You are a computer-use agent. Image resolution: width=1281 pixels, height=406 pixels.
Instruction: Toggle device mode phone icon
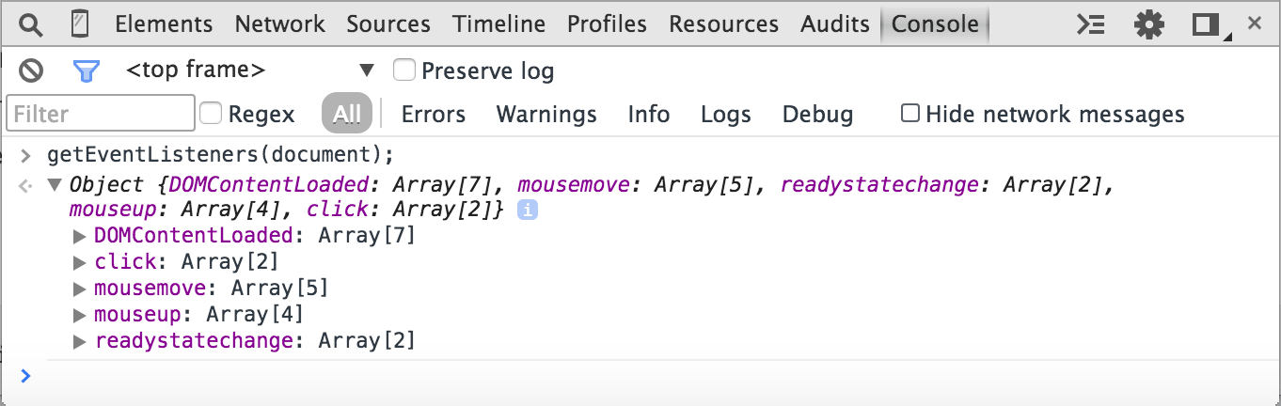(x=80, y=24)
